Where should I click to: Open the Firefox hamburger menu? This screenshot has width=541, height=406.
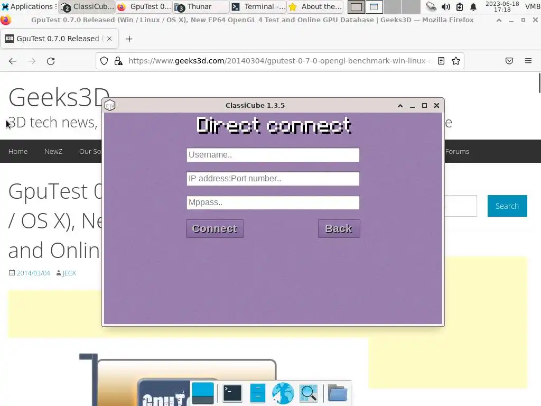pos(528,61)
